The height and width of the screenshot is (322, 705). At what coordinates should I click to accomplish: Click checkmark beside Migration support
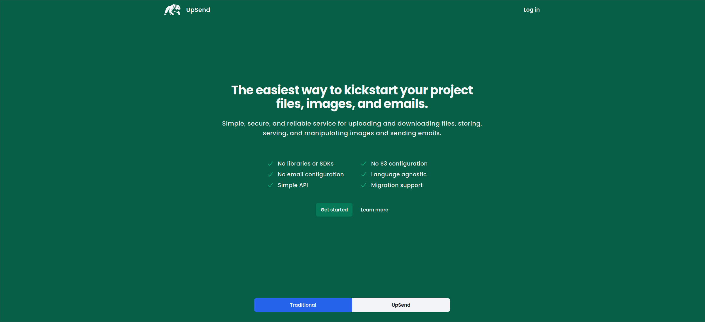click(364, 185)
